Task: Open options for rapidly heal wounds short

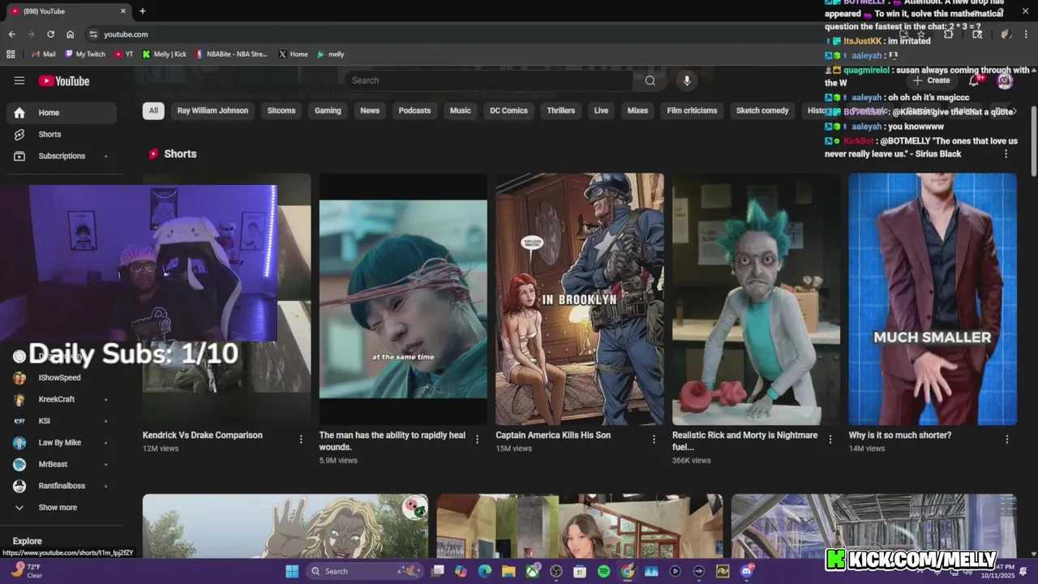Action: pos(477,439)
